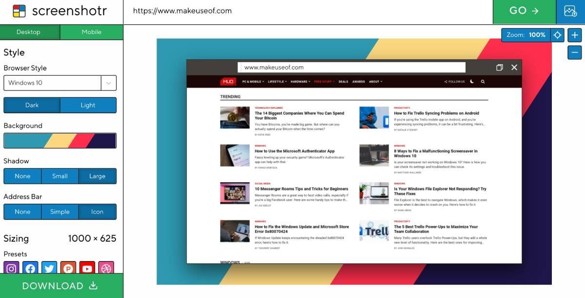Zoom in with the plus button

575,35
